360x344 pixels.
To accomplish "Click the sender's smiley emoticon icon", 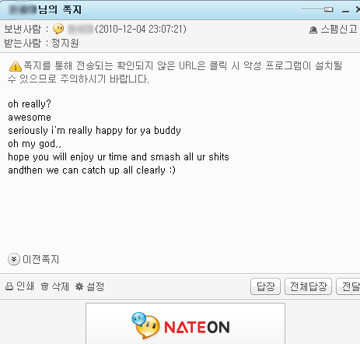I will [58, 29].
